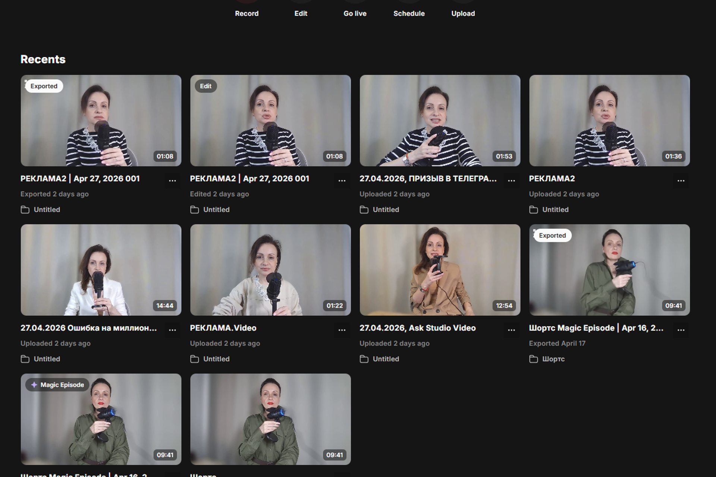Open the 01:22 РЕКЛАМА.Video thumbnail
This screenshot has height=477, width=716.
click(x=270, y=270)
